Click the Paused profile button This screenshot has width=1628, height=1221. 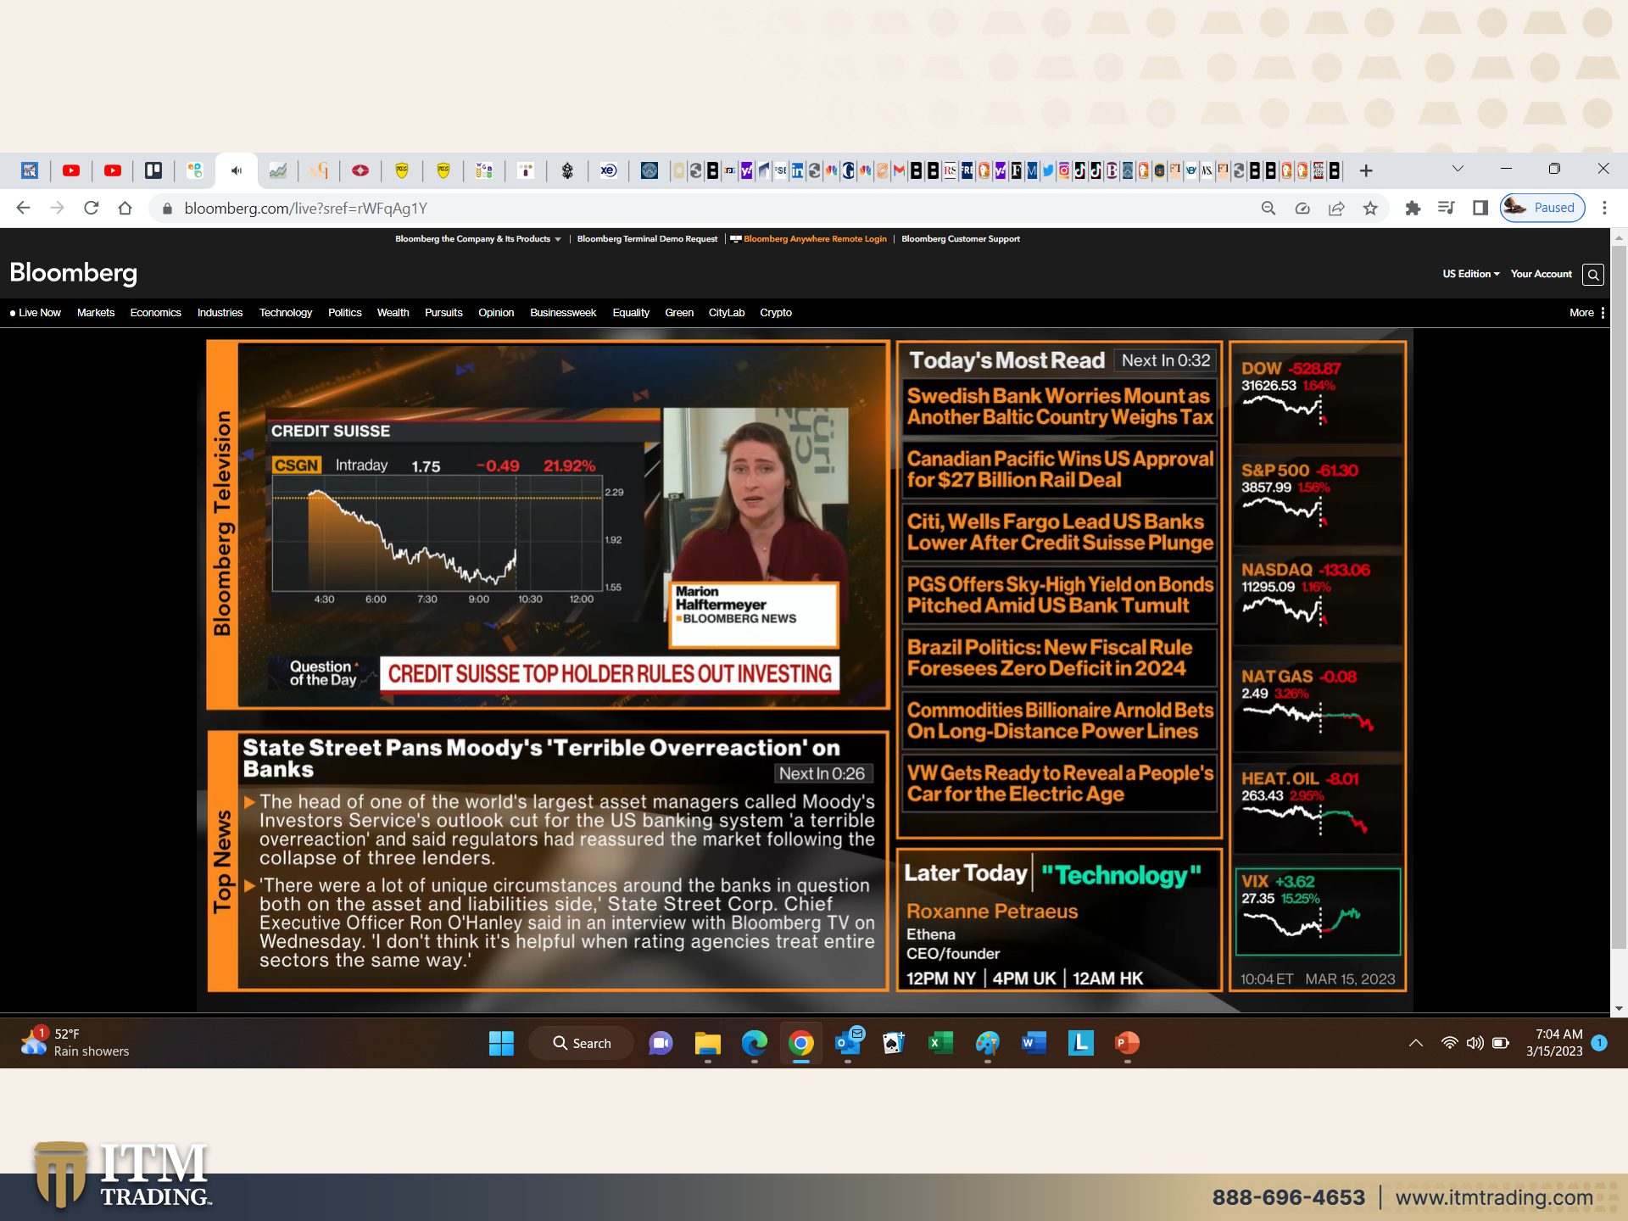click(1542, 208)
